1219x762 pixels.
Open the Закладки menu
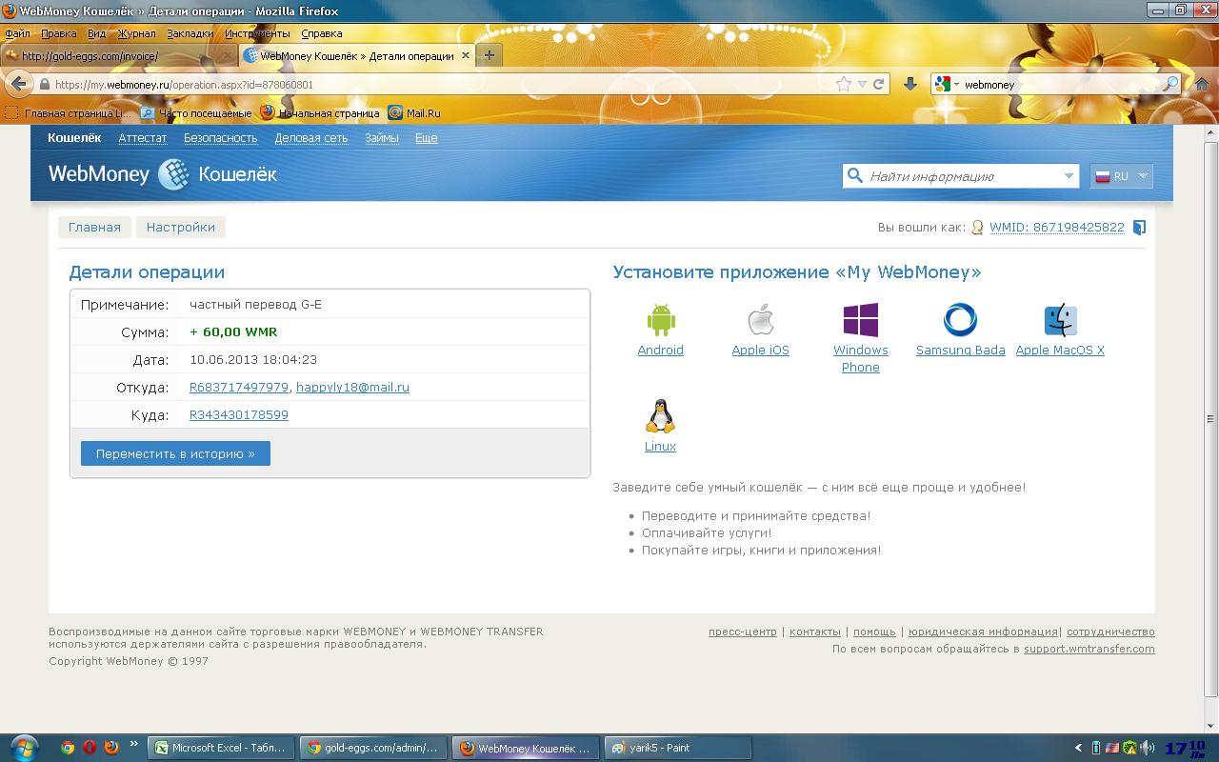(190, 33)
